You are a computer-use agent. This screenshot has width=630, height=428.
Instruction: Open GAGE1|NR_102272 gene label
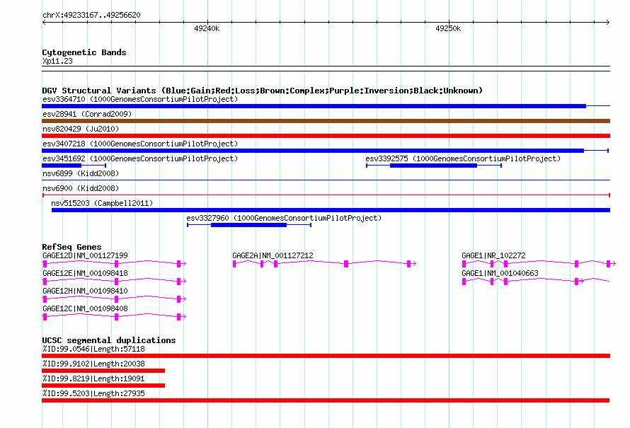pos(493,255)
